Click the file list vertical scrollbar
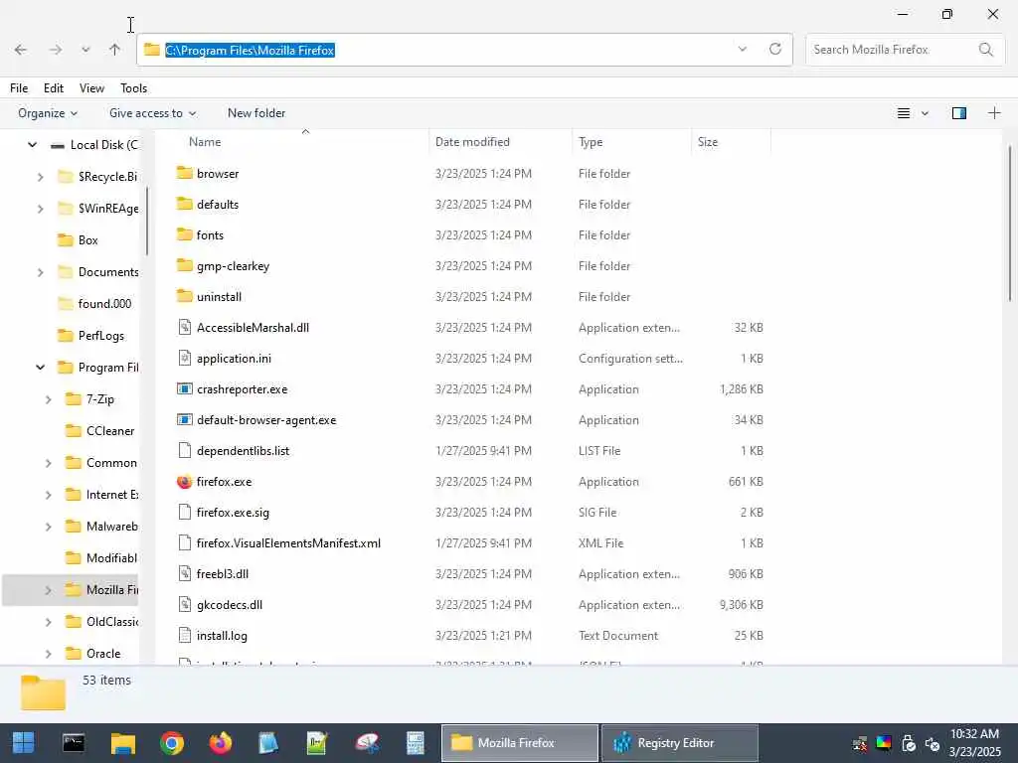1018x763 pixels. (1010, 224)
